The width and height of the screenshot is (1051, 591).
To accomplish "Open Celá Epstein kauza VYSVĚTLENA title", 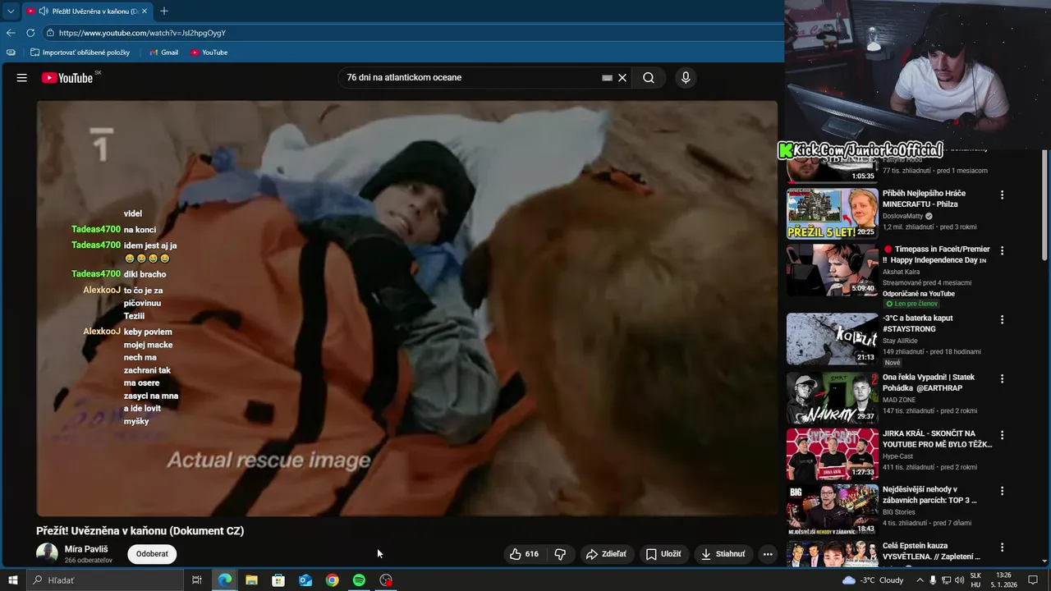I will point(929,551).
